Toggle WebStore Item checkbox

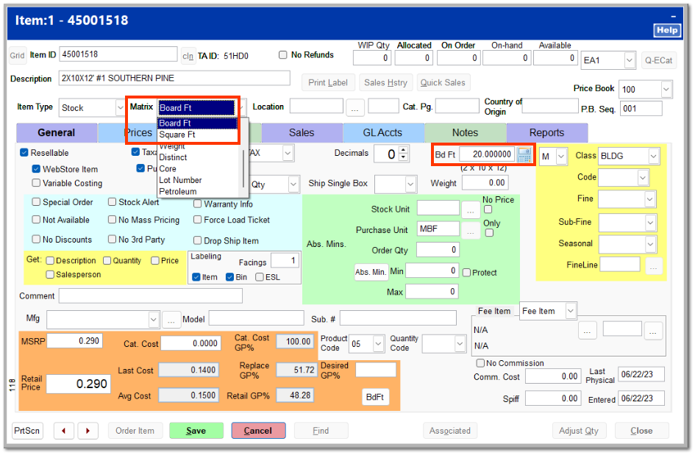click(x=36, y=169)
